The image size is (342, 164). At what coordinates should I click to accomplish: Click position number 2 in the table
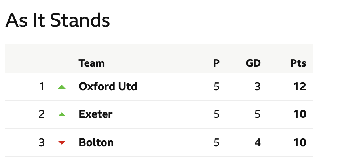click(42, 114)
